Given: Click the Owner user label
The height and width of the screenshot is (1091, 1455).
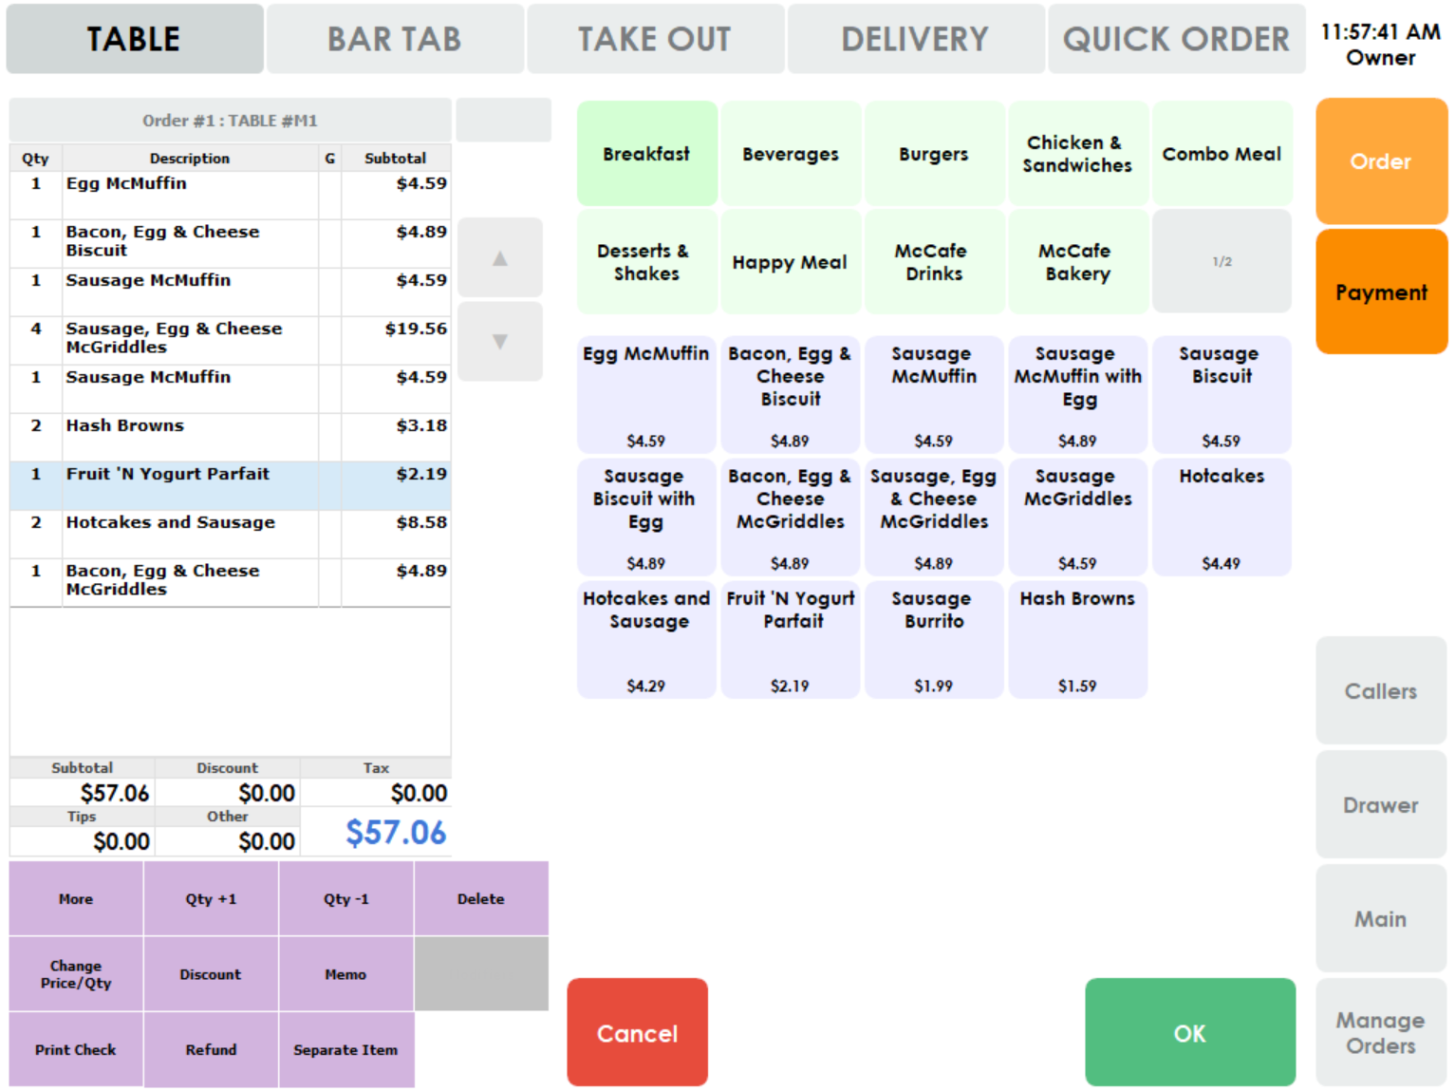Looking at the screenshot, I should click(x=1381, y=58).
